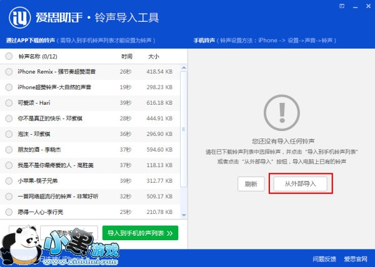Click duration 25秒 in the list

[x=126, y=212]
